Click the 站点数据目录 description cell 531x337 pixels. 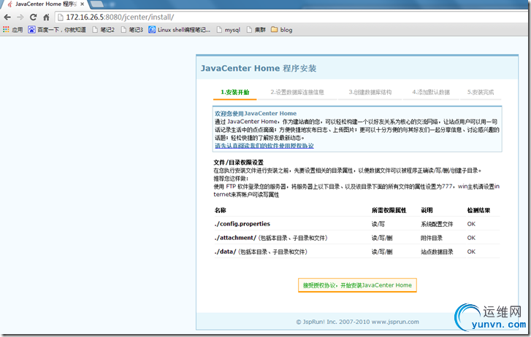point(437,252)
